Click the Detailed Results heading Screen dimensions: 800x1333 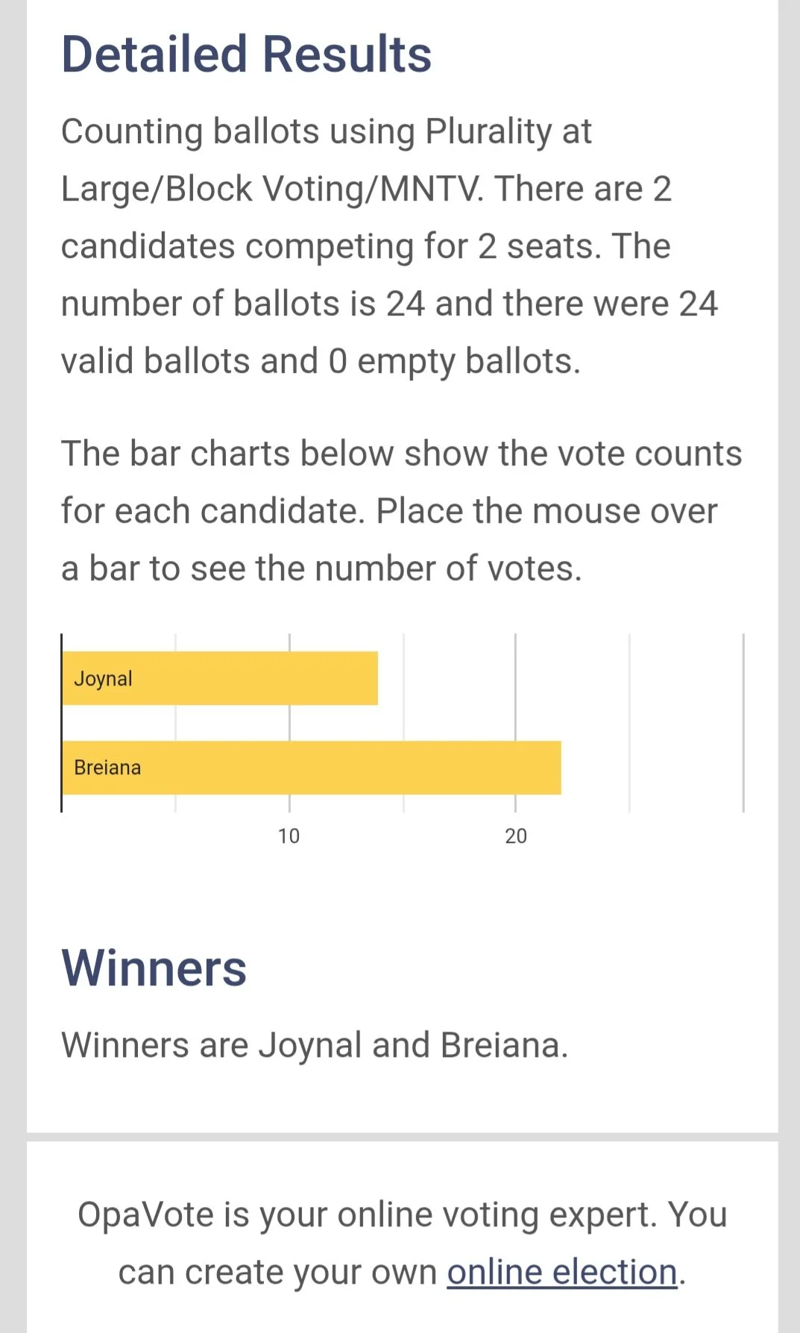tap(246, 54)
